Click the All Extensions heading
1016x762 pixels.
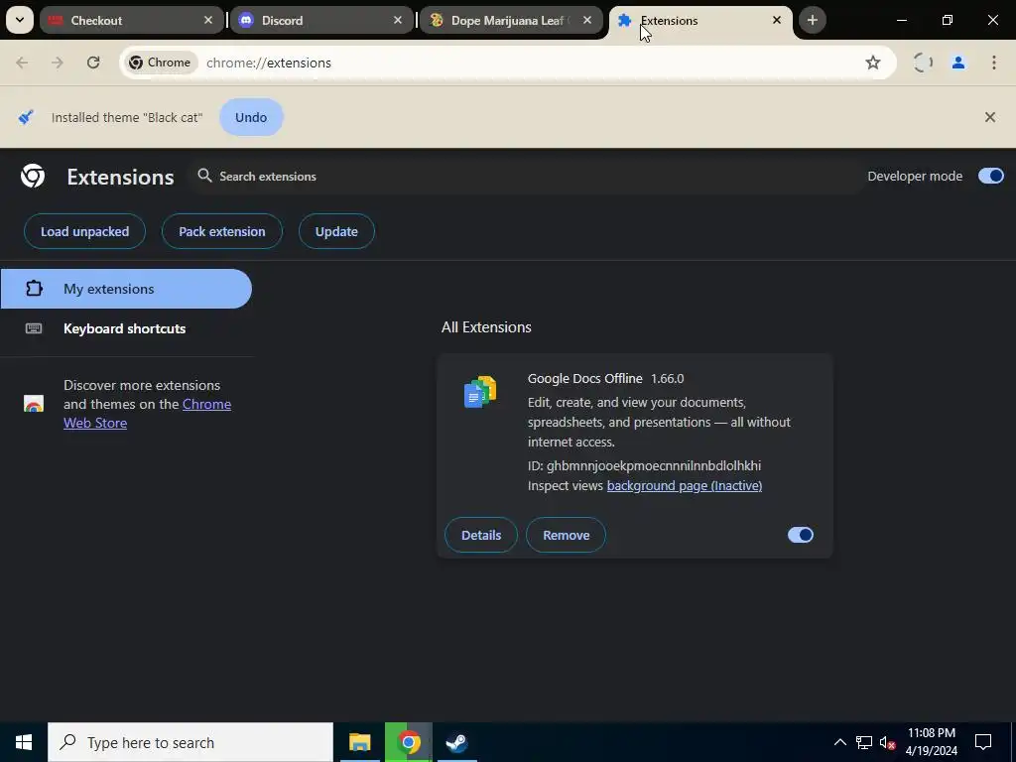486,327
